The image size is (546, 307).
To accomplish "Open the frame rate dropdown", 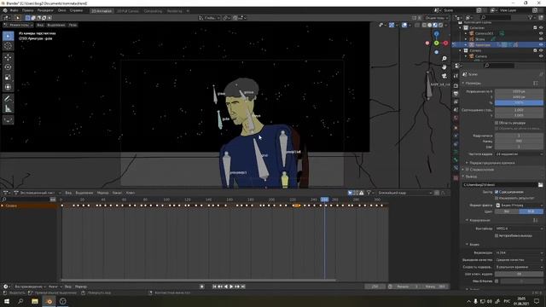I will pos(519,153).
